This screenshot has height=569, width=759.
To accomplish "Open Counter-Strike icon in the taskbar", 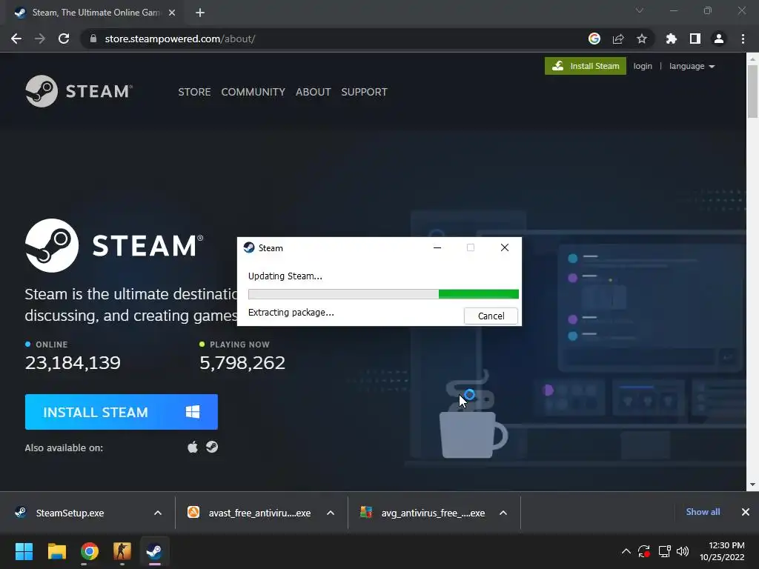I will [x=122, y=551].
